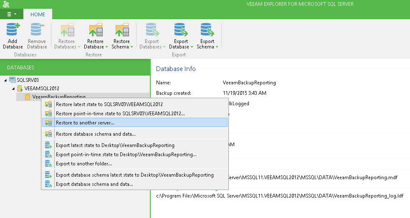The width and height of the screenshot is (410, 218).
Task: Open the Export Schema dropdown arrow
Action: coord(217,47)
